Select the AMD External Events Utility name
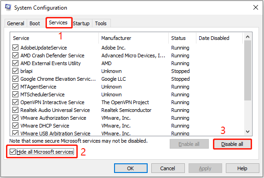Image resolution: width=264 pixels, height=178 pixels. click(x=51, y=63)
